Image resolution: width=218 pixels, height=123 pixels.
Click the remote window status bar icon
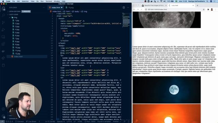[2, 122]
